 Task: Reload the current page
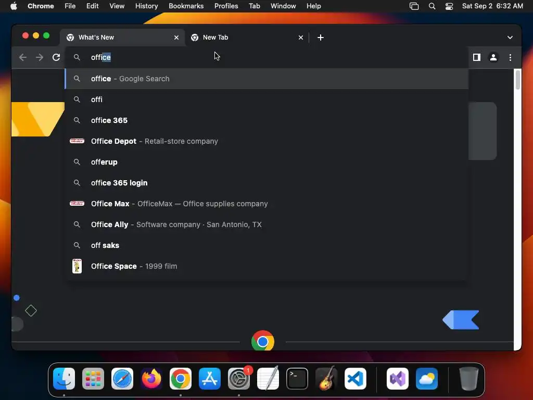click(56, 57)
